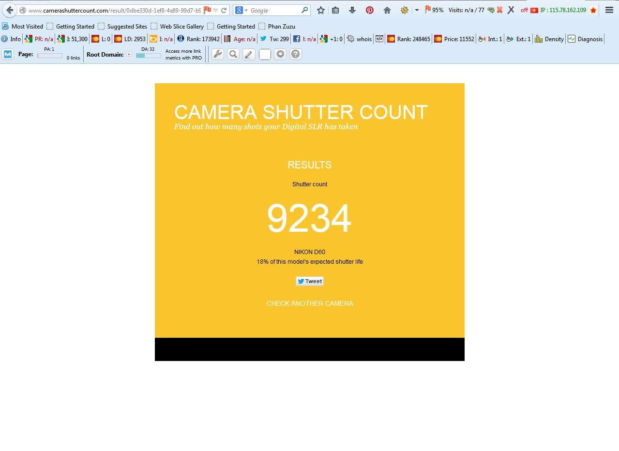The height and width of the screenshot is (451, 619).
Task: Click the MozBar magnifier analyze icon
Action: pyautogui.click(x=233, y=54)
